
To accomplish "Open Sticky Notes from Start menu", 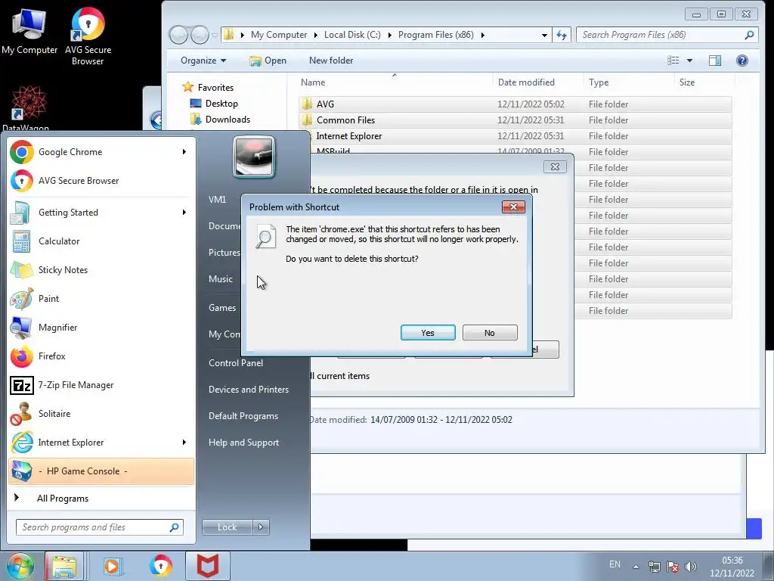I will (101, 270).
